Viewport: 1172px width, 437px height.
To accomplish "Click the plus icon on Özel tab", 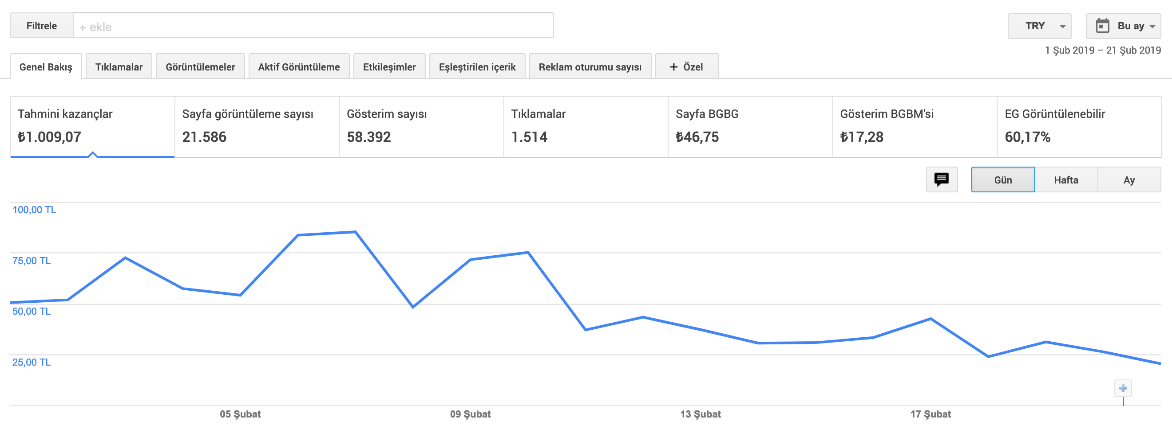I will point(673,67).
